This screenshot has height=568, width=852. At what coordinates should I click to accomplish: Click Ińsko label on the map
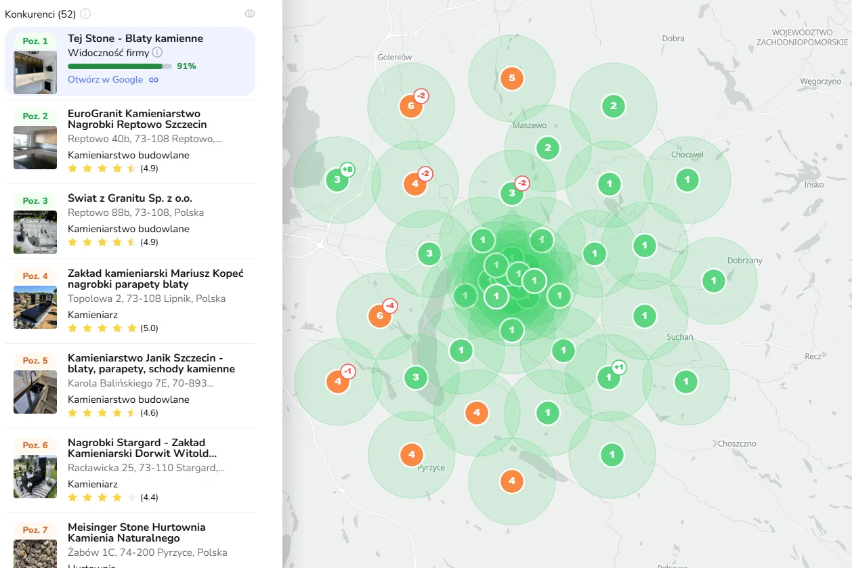pos(813,184)
